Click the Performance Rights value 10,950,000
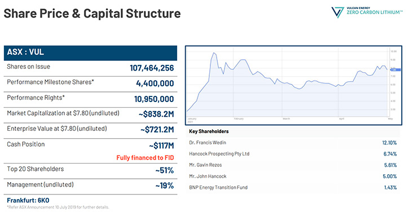Viewport: 409px width, 212px height. (x=154, y=99)
